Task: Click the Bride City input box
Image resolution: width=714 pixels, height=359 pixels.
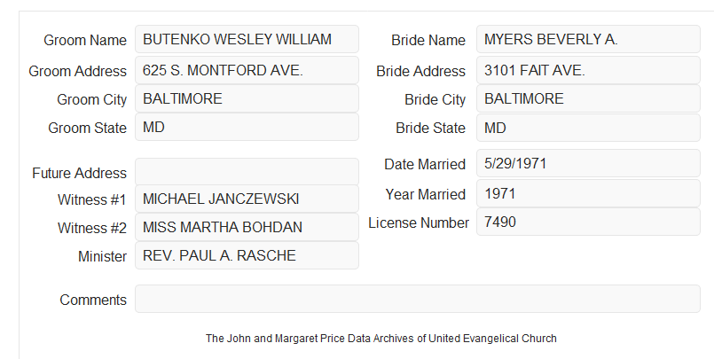Action: pyautogui.click(x=588, y=98)
